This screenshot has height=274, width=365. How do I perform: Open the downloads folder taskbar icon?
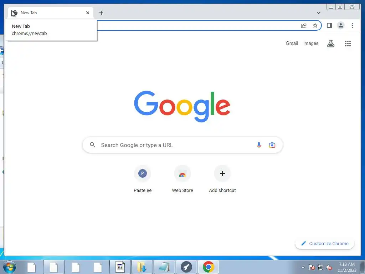(x=142, y=267)
